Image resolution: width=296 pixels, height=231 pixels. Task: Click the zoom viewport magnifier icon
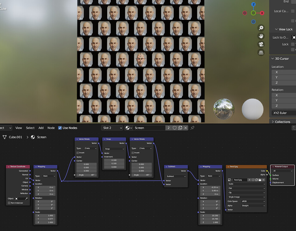coord(261,28)
